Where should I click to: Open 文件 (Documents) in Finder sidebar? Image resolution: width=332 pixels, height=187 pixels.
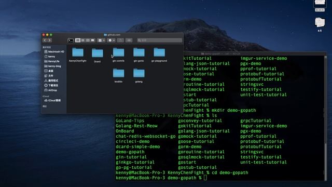(x=49, y=76)
